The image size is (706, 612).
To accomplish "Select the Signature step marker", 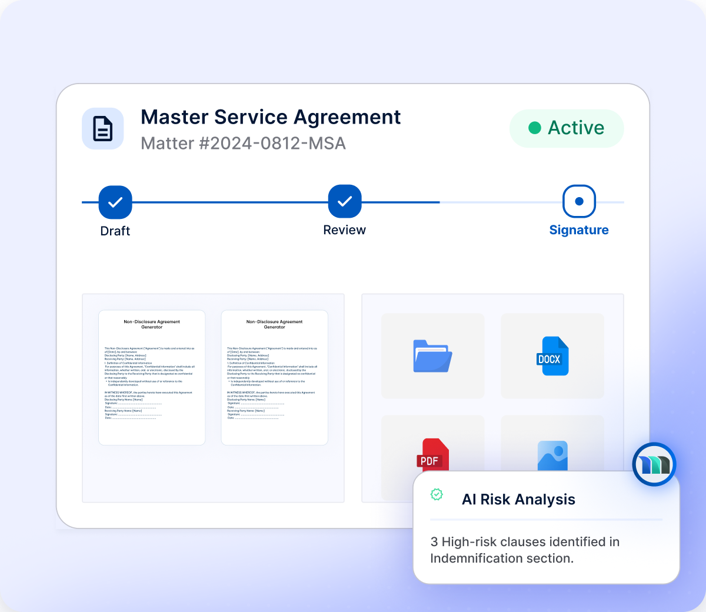I will pyautogui.click(x=580, y=201).
